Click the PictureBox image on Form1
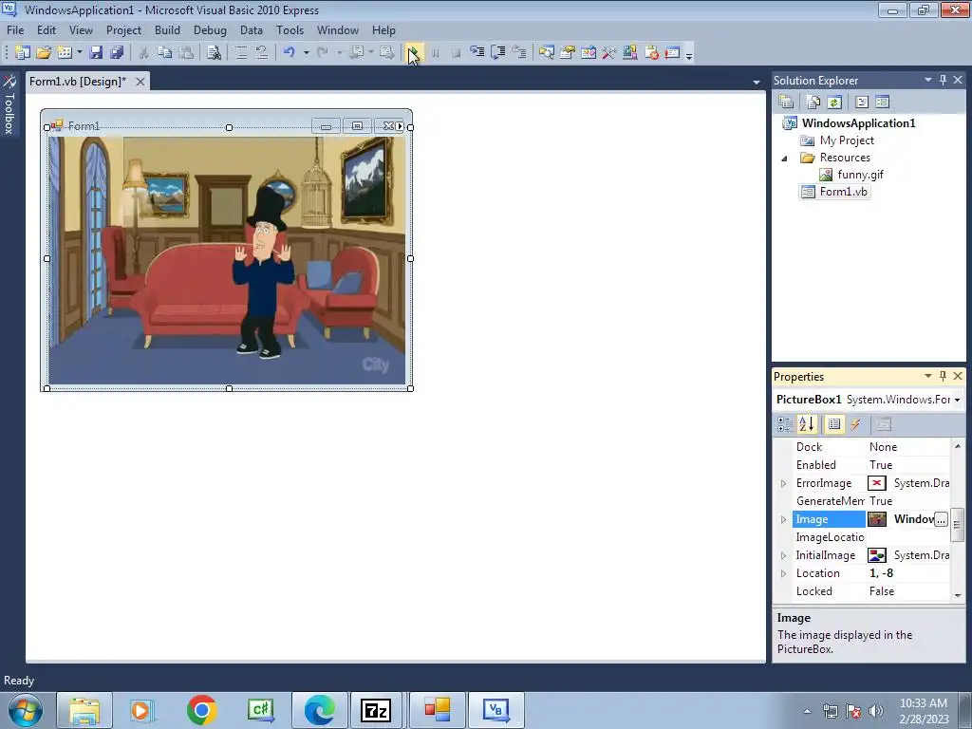972x729 pixels. 227,260
